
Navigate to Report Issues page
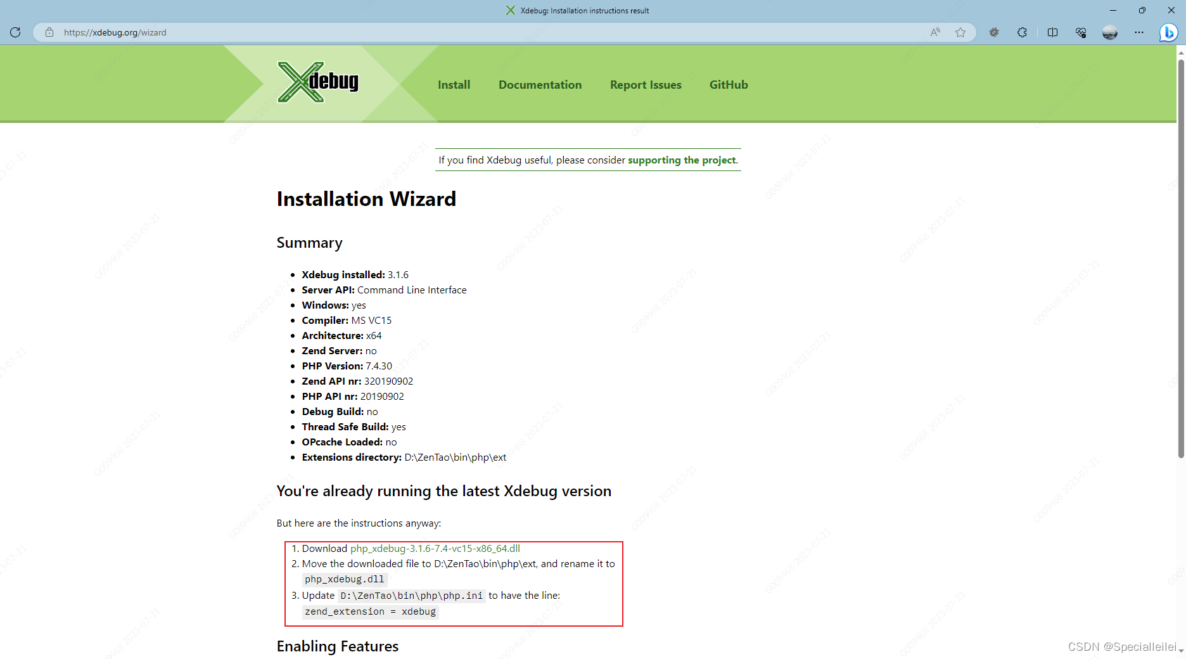coord(645,84)
